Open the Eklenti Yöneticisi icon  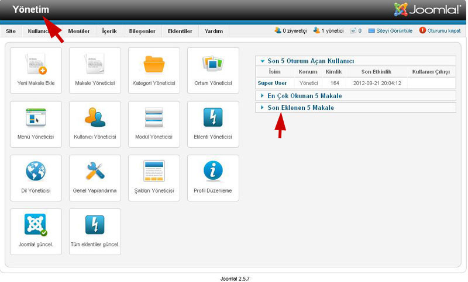pos(213,119)
